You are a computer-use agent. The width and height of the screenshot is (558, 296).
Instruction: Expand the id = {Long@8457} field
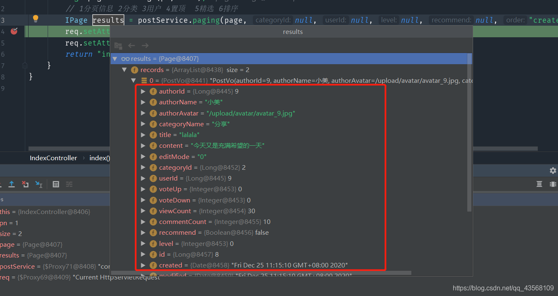(x=143, y=255)
